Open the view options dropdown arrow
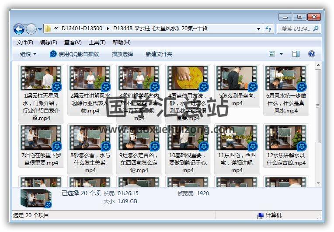The image size is (334, 232). coord(281,54)
